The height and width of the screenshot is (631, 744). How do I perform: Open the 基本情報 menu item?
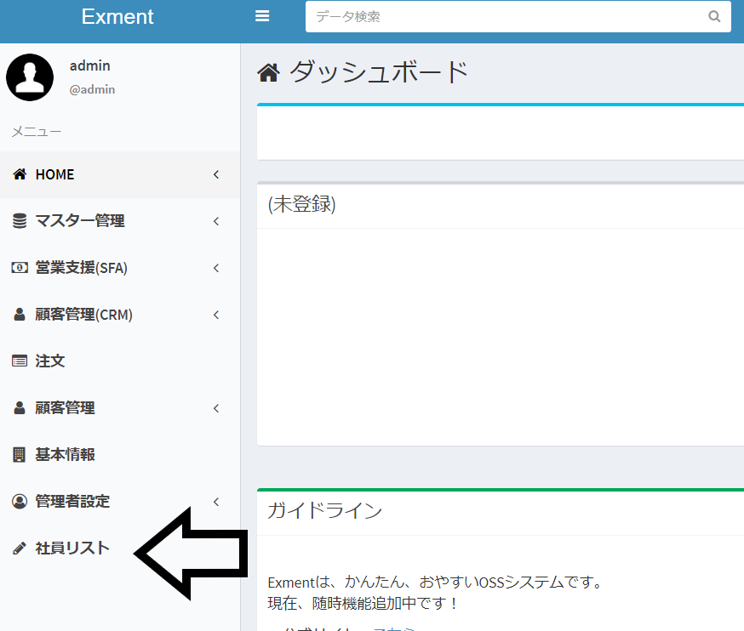click(x=120, y=455)
